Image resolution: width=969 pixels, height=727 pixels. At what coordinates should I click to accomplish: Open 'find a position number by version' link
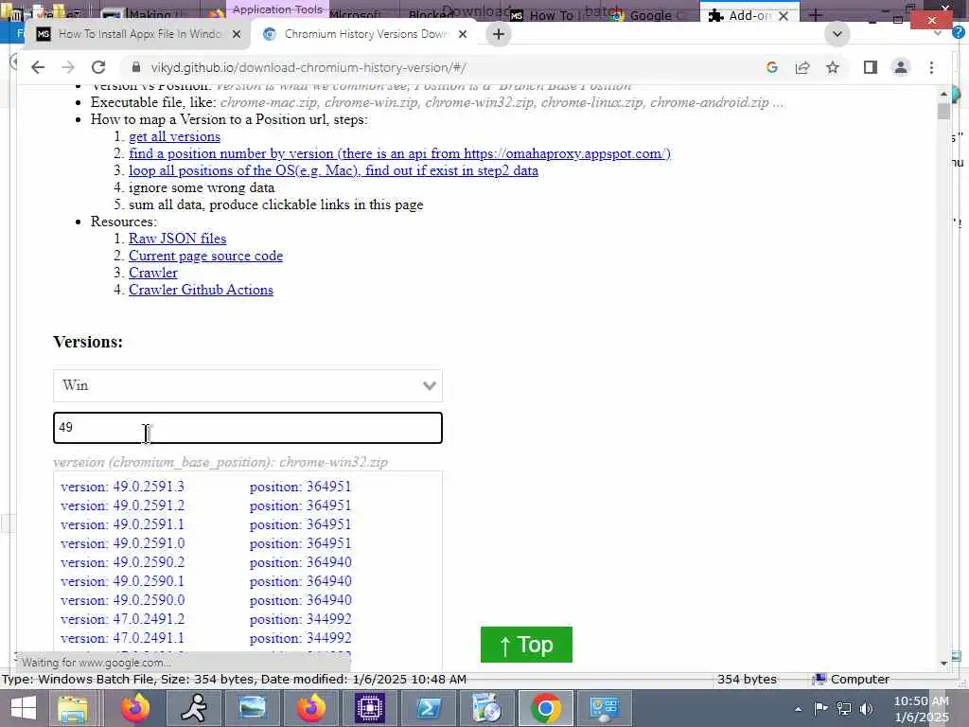400,153
